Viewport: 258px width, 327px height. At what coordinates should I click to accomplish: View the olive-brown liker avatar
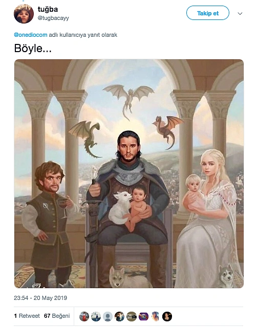tap(132, 316)
